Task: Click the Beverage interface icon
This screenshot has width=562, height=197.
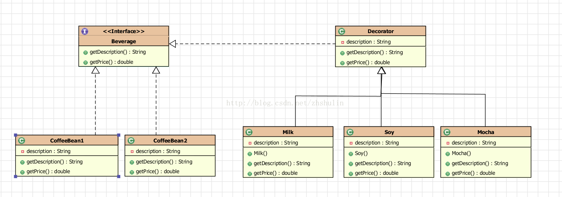Action: [x=85, y=31]
